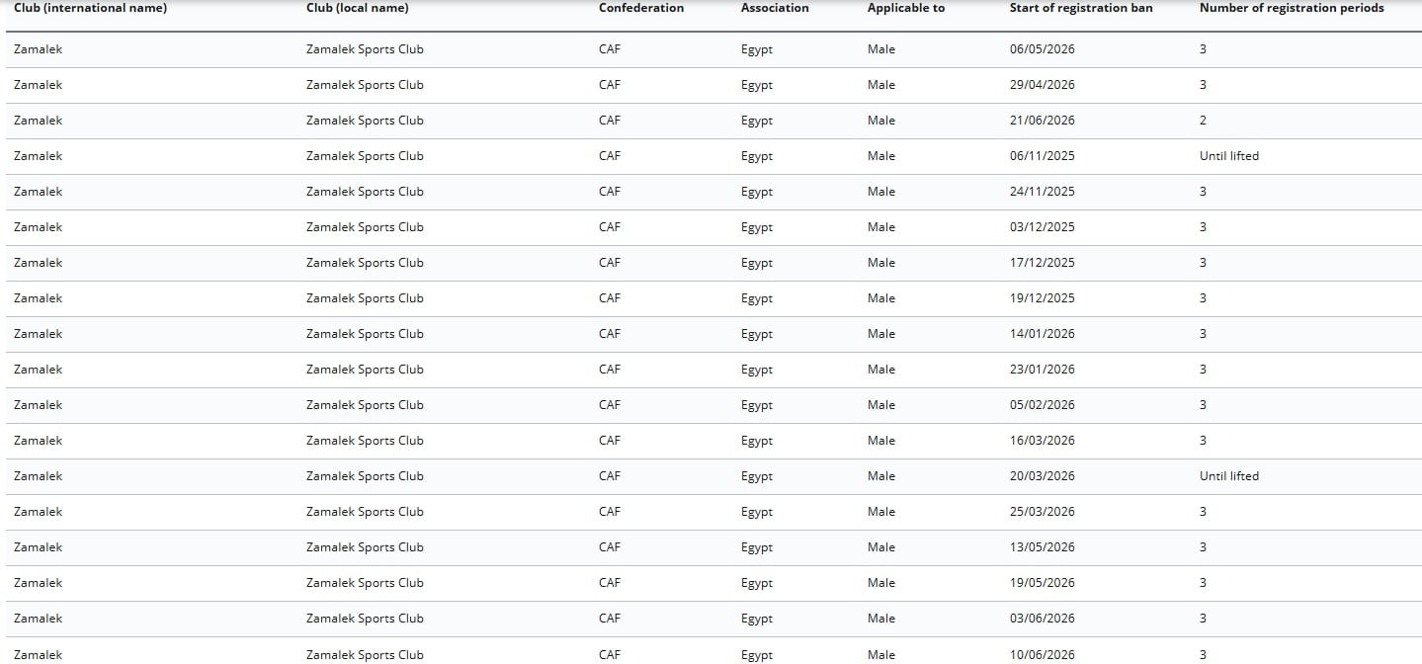Select the date cell 06/05/2026

(1043, 49)
